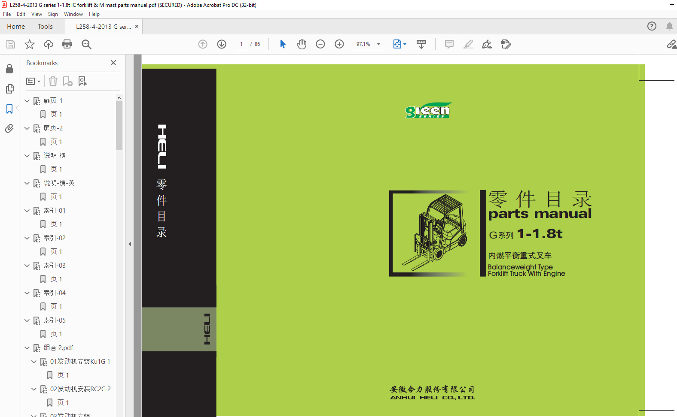Select the Highlight text tool
The width and height of the screenshot is (677, 417).
(x=468, y=44)
